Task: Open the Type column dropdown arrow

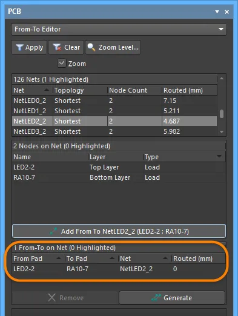Action: [x=219, y=156]
